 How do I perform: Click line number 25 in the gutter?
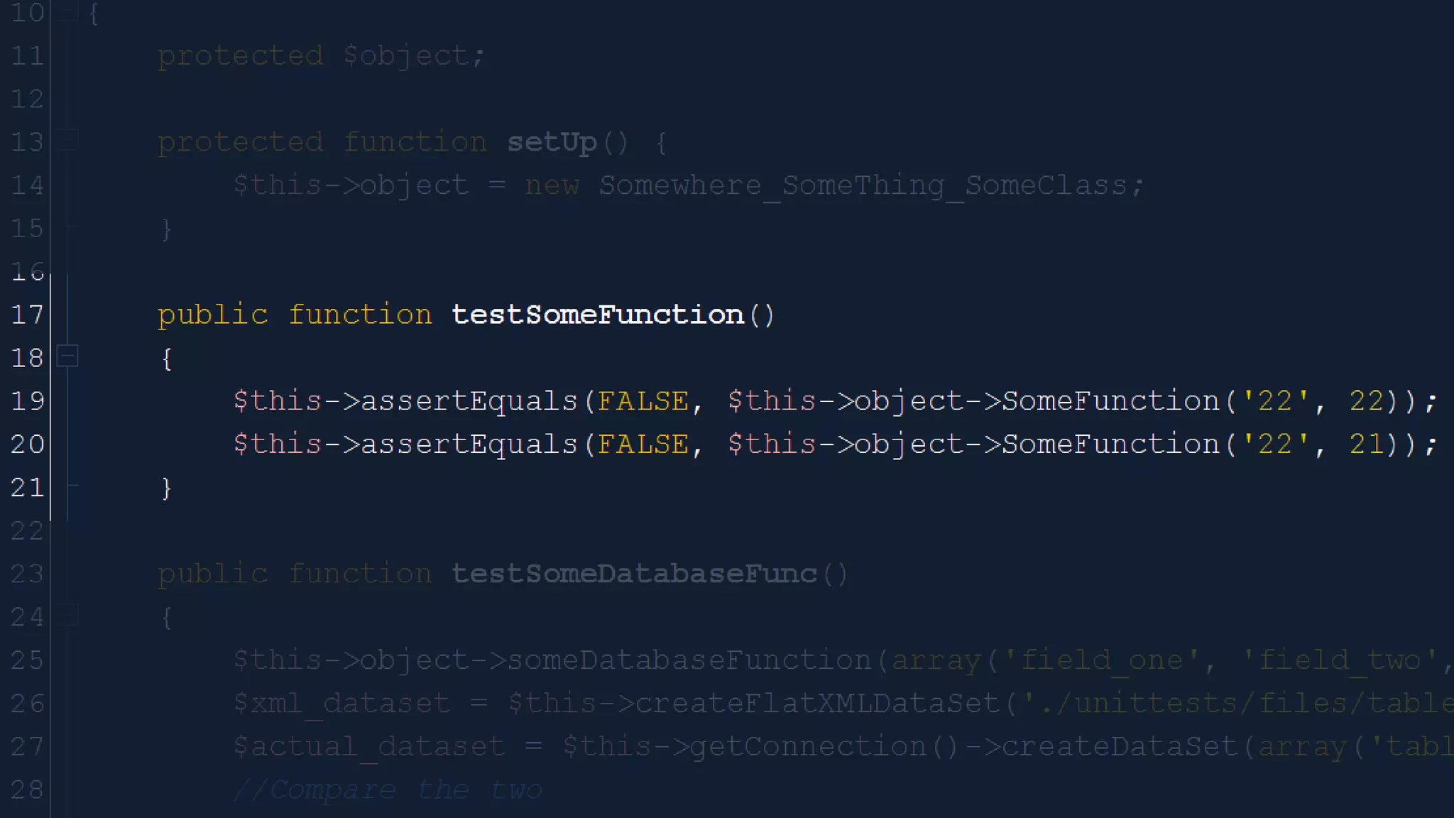coord(27,660)
